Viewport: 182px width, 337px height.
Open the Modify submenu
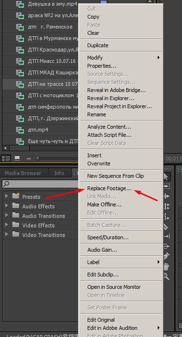(x=121, y=58)
